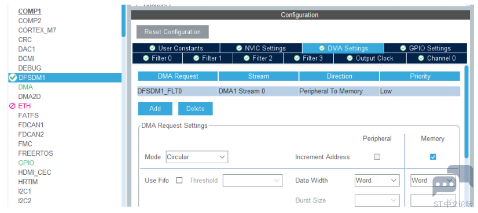Open the Filter 2 tab

pyautogui.click(x=258, y=58)
